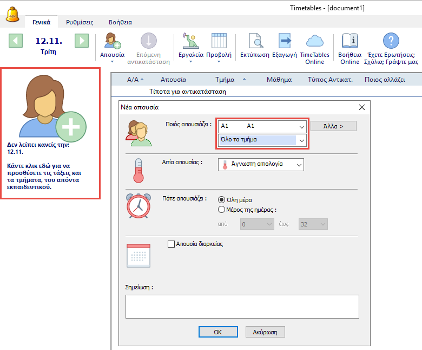Open Βοήθεια Online book icon

tap(350, 41)
